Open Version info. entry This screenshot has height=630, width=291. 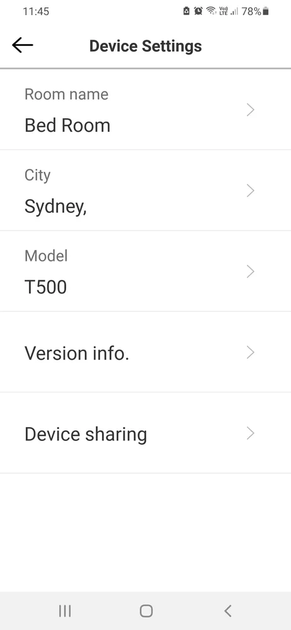[145, 352]
